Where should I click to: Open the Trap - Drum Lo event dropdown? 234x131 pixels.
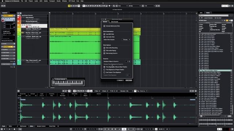142,91
